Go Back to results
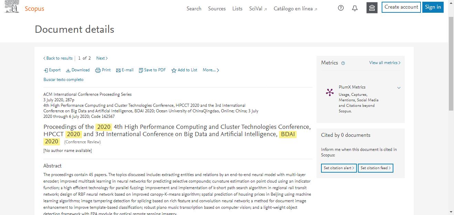The height and width of the screenshot is (215, 454). [x=58, y=58]
